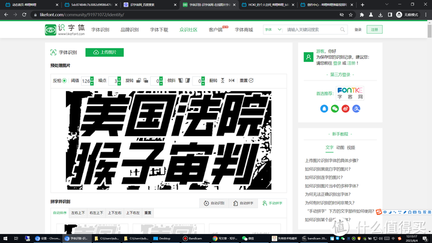The height and width of the screenshot is (243, 432).
Task: Log in with Weibo icon
Action: (x=346, y=109)
